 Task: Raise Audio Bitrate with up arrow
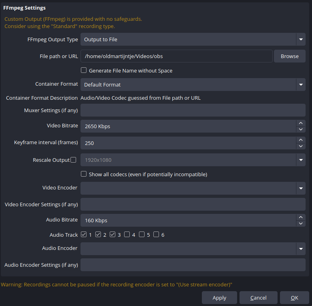pos(301,217)
